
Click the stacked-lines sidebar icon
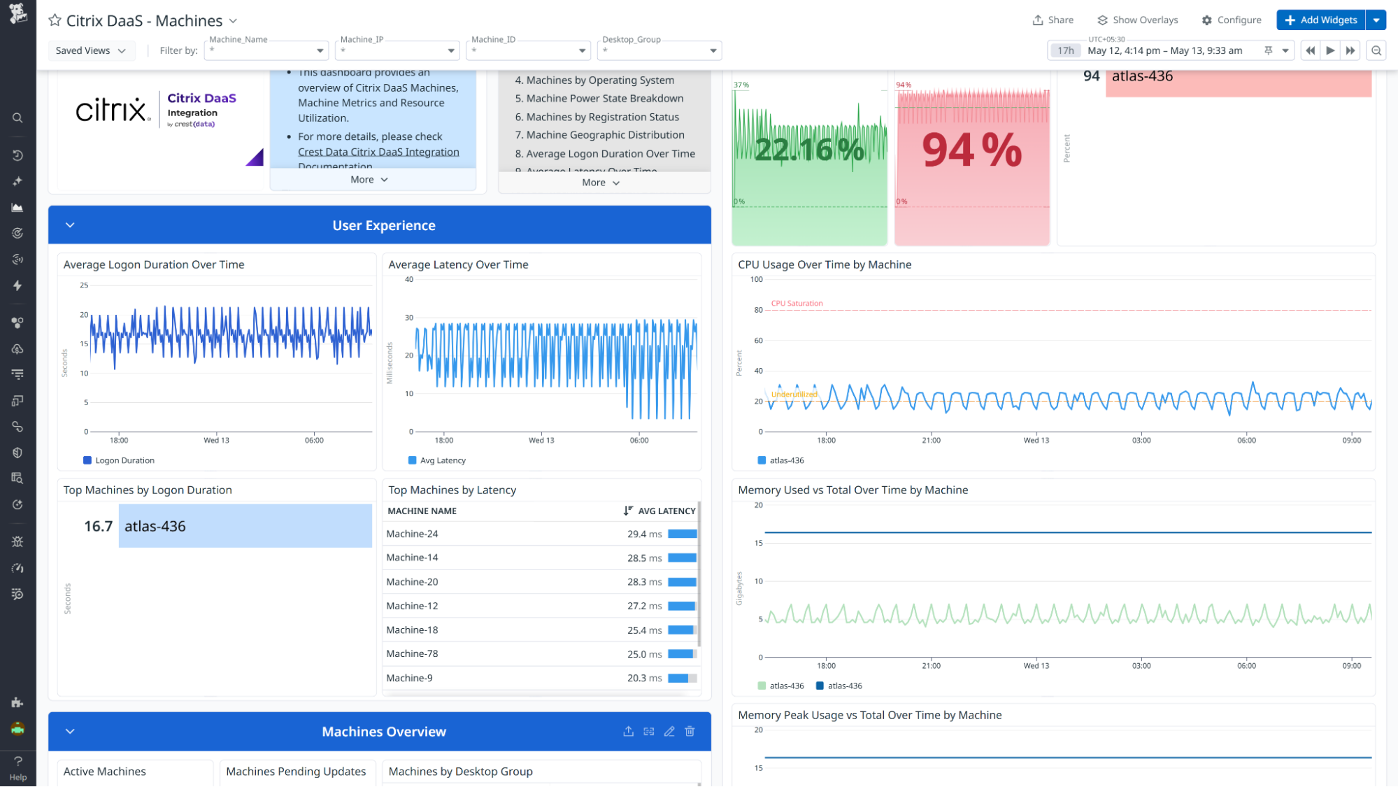click(x=17, y=374)
